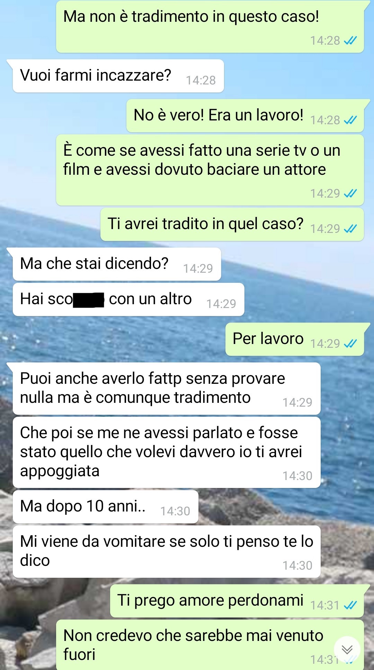Tap the 'Mi viene da vomitare' message
The image size is (374, 670).
pyautogui.click(x=167, y=552)
